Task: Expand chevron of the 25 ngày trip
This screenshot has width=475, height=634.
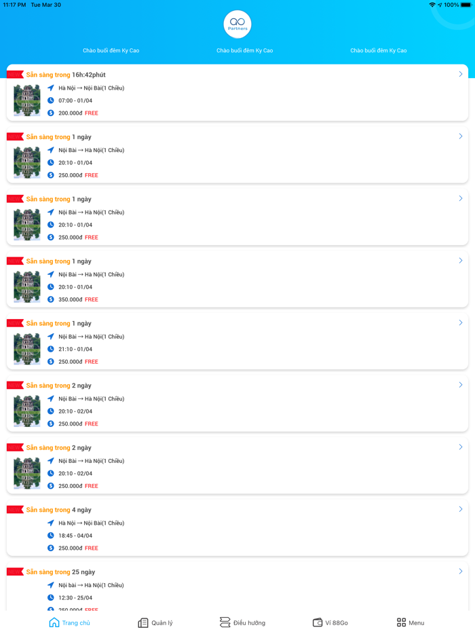Action: tap(461, 572)
